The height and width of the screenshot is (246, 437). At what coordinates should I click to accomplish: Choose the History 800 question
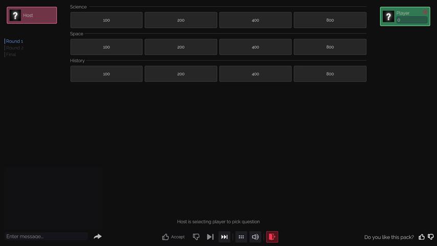330,74
